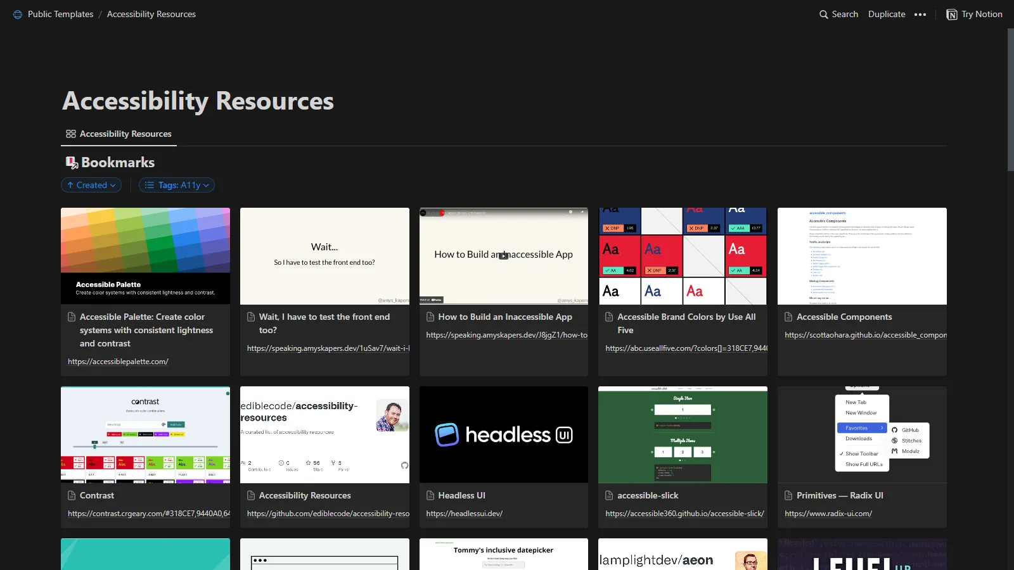Screen dimensions: 1014x570
Task: Click the search magnifier icon
Action: tap(823, 15)
